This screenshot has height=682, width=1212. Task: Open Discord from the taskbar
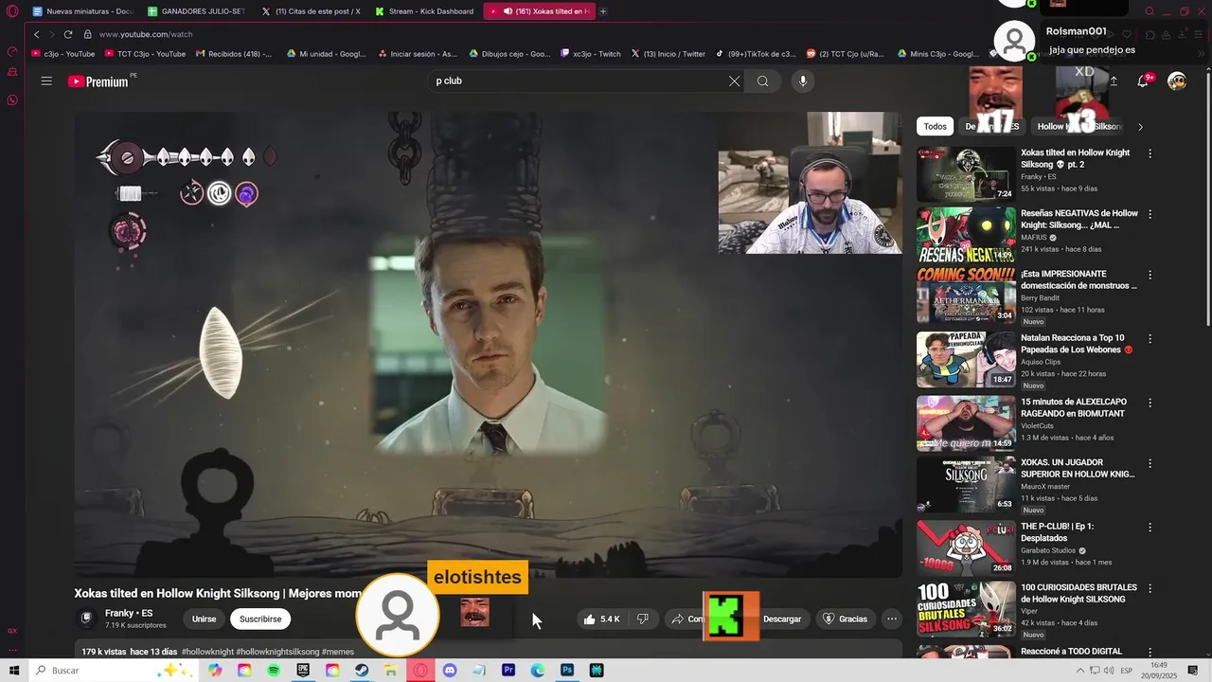point(450,671)
